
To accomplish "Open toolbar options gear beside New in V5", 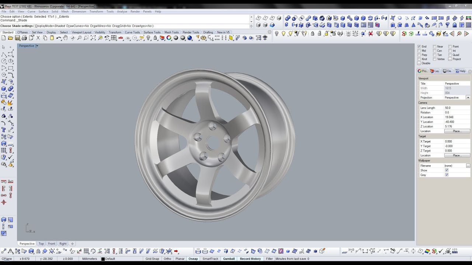I will pyautogui.click(x=270, y=32).
